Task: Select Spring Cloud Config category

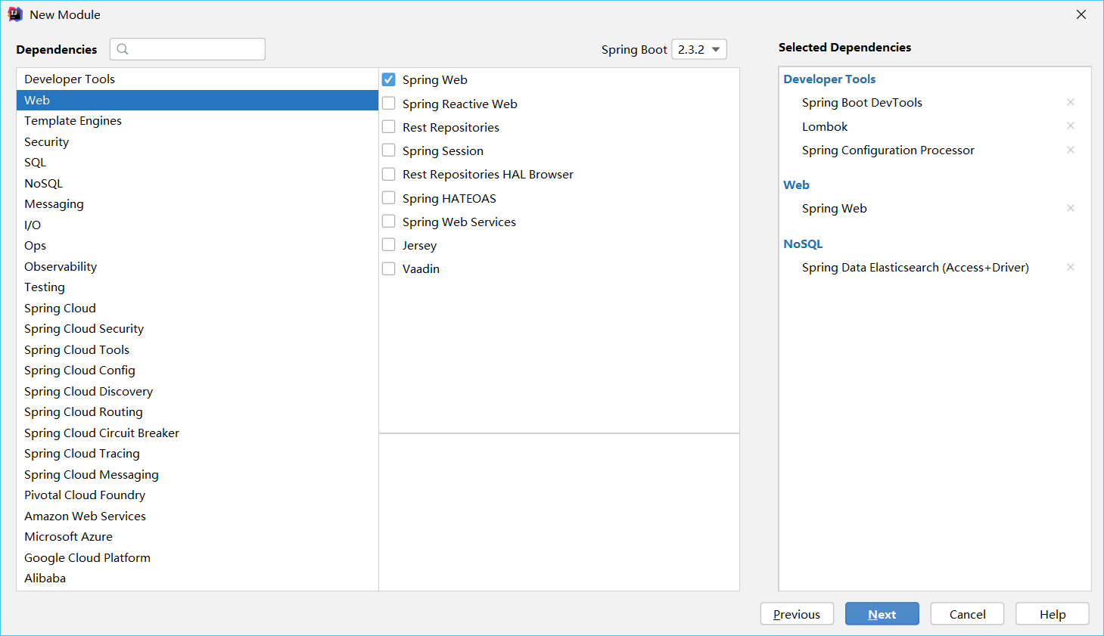Action: coord(197,370)
